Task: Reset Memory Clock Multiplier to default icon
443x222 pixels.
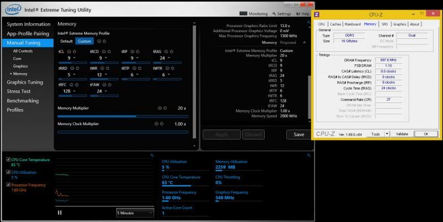Action: pos(162,123)
